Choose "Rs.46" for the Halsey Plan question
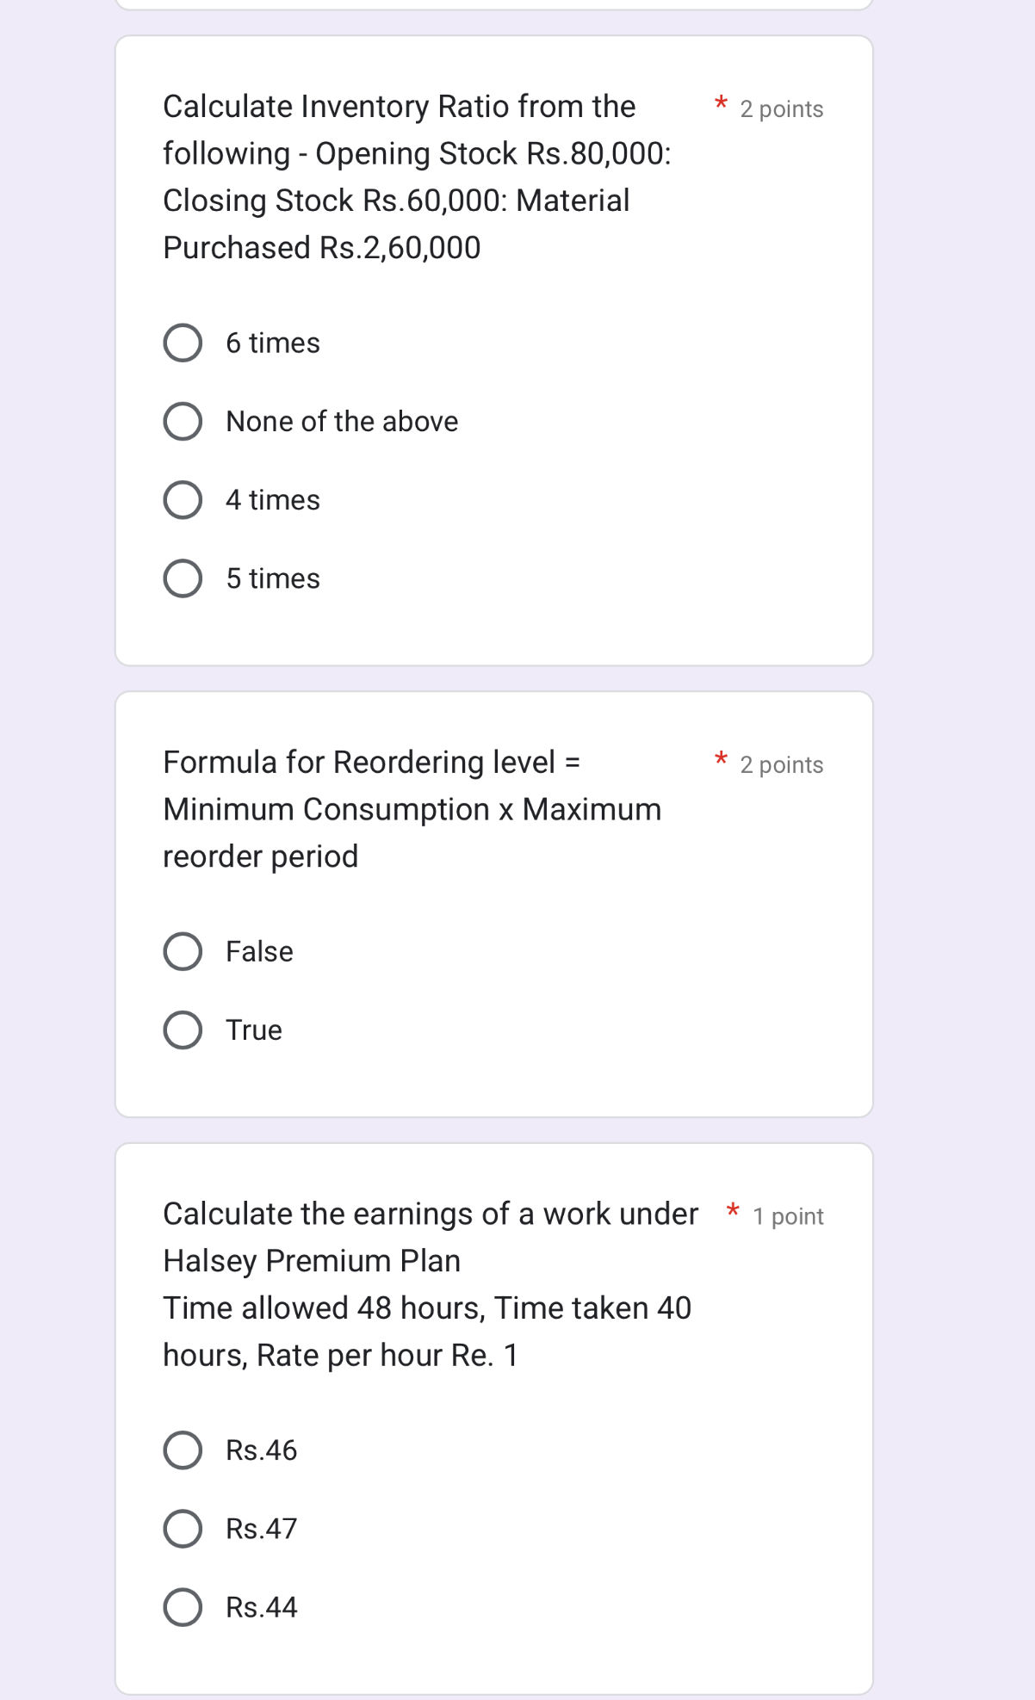This screenshot has width=1035, height=1700. click(x=182, y=1449)
